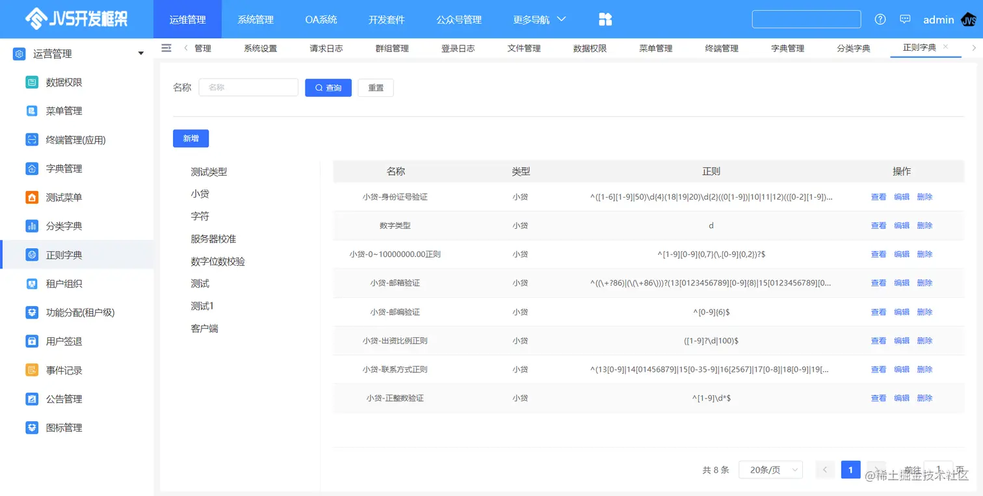
Task: Click the previous page arrow
Action: pos(825,470)
